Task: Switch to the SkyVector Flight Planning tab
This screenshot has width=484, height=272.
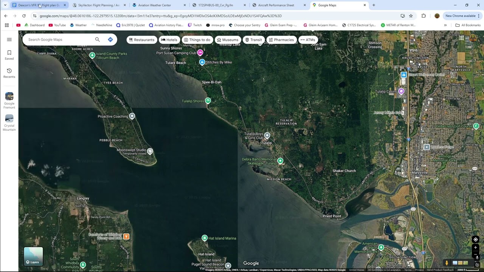Action: (99, 5)
